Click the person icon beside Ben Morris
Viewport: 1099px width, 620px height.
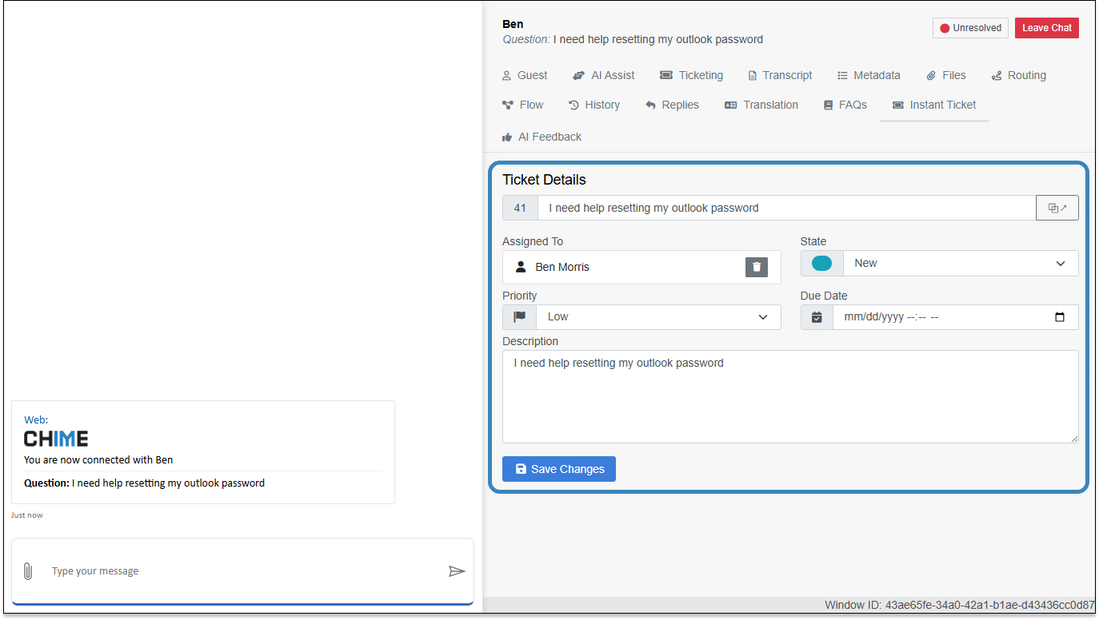tap(521, 267)
